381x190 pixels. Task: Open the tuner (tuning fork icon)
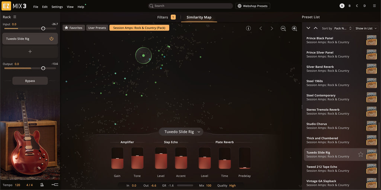[x=55, y=185]
